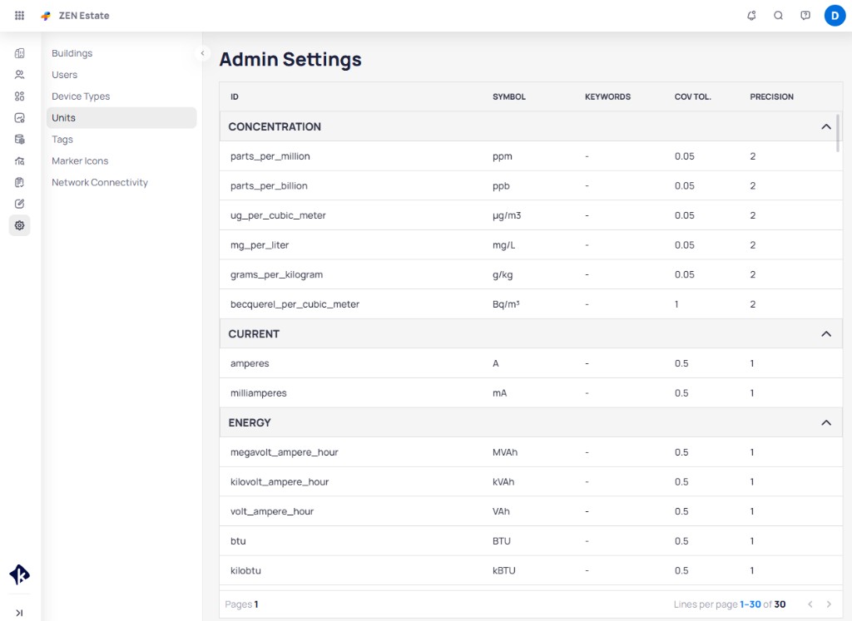Sort by SYMBOL column header
This screenshot has height=621, width=852.
click(509, 96)
